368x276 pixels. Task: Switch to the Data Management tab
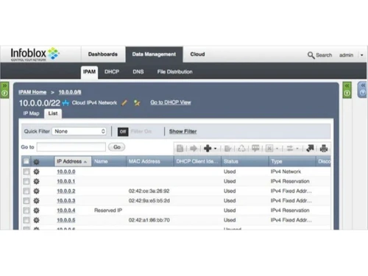tap(154, 54)
